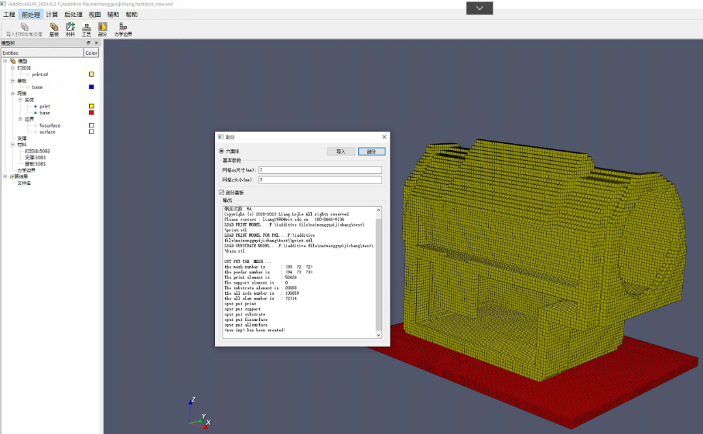Open the 工艺 (process) toolbar tool

click(87, 29)
